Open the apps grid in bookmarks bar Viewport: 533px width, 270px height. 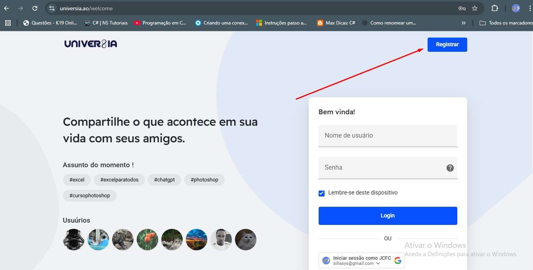pos(8,23)
